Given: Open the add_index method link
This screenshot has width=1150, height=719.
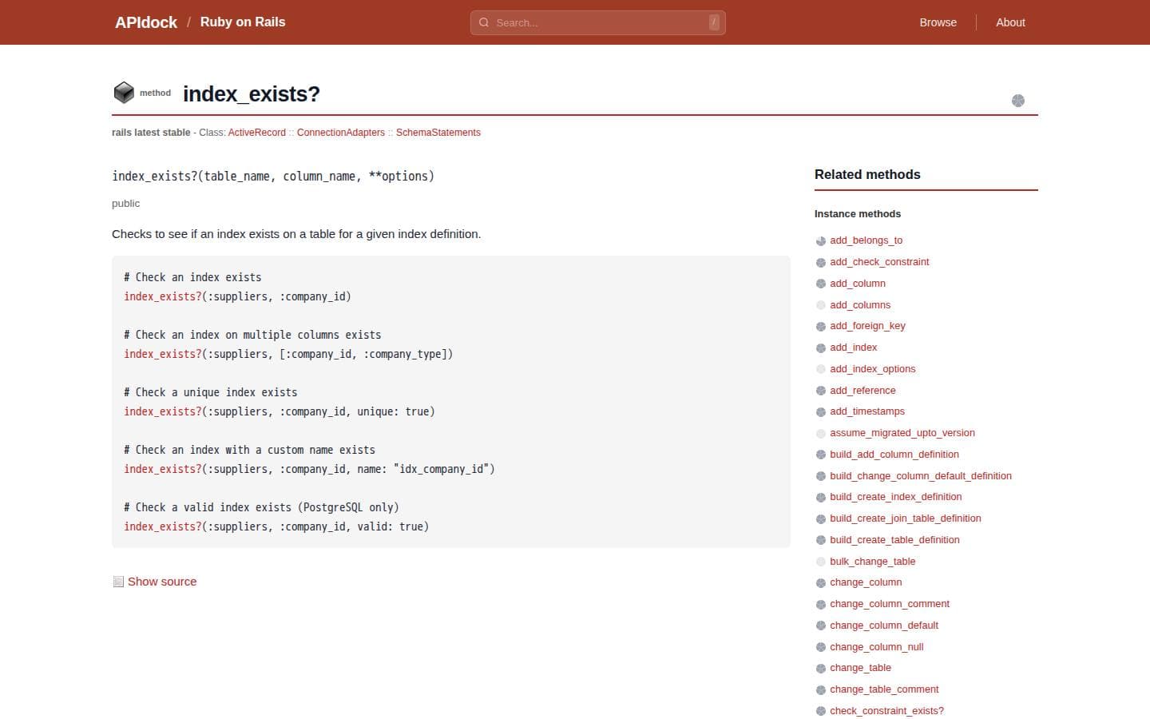Looking at the screenshot, I should tap(853, 348).
